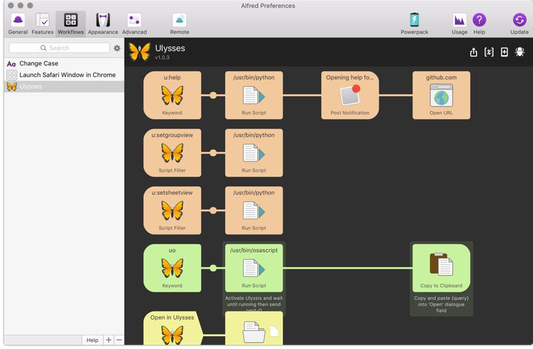The width and height of the screenshot is (533, 349).
Task: Select the github.com Open URL node
Action: click(441, 95)
